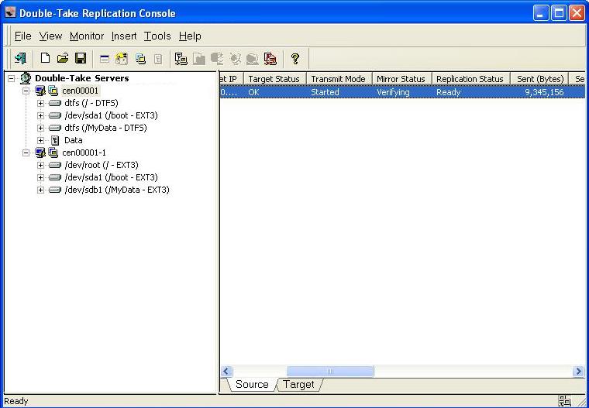589x408 pixels.
Task: Click the New file toolbar icon
Action: 45,58
